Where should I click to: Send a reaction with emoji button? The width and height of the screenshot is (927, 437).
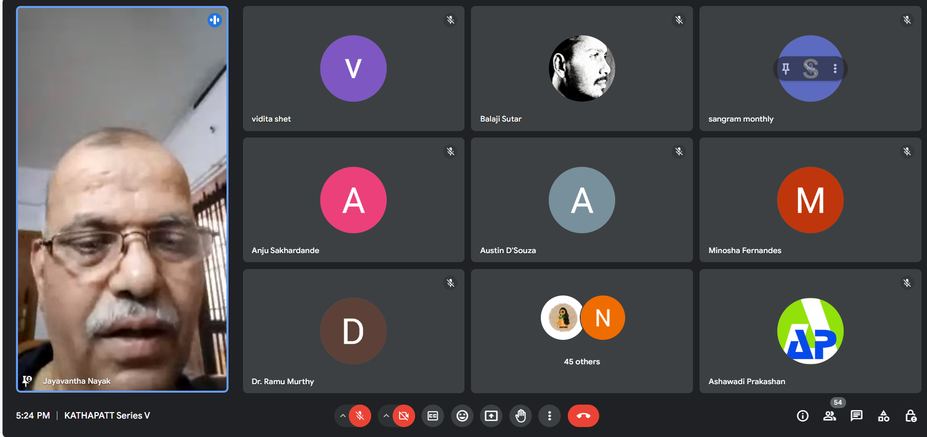[x=462, y=416]
